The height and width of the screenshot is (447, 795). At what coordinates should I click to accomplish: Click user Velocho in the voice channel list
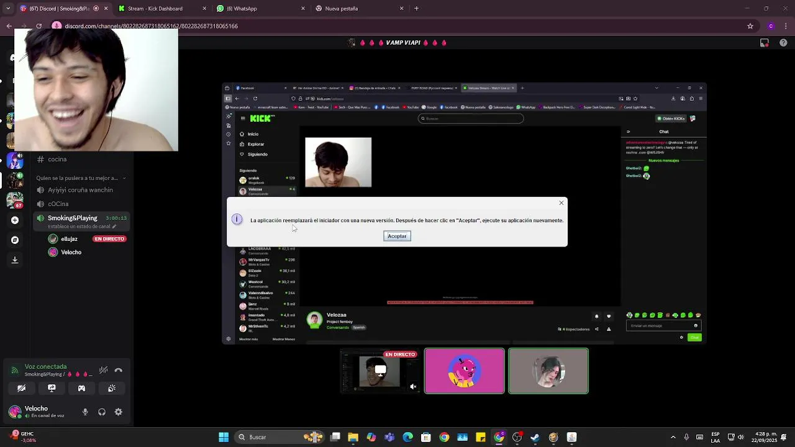71,252
